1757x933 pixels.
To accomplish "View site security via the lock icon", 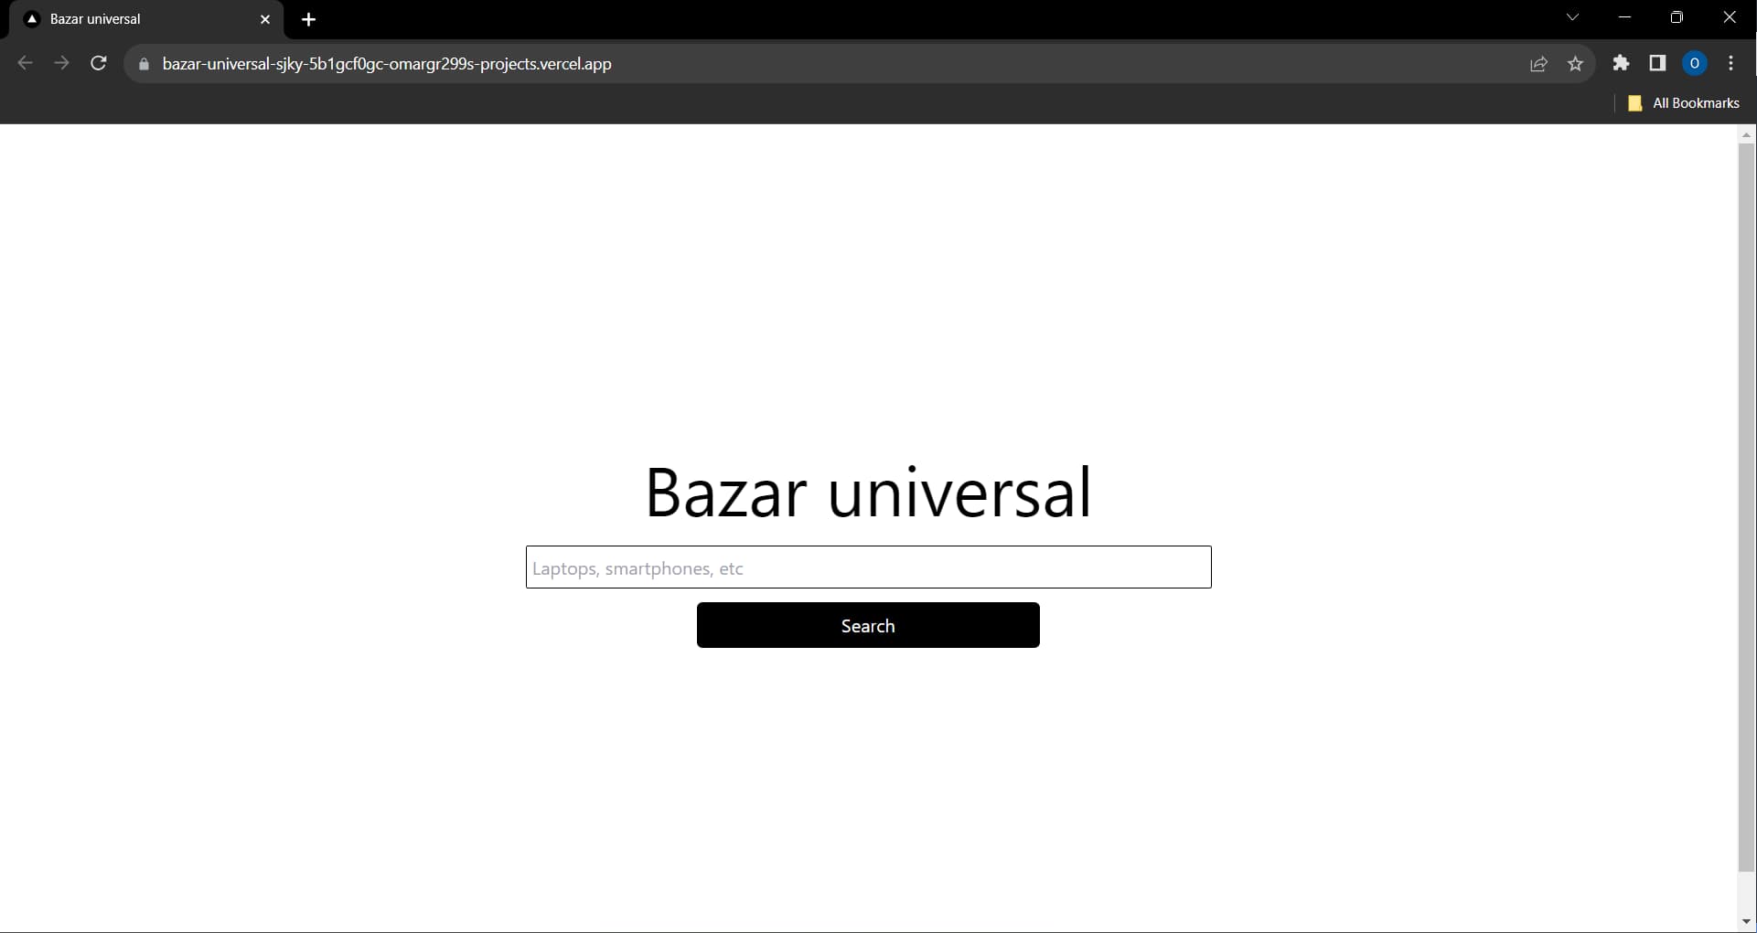I will pos(143,64).
